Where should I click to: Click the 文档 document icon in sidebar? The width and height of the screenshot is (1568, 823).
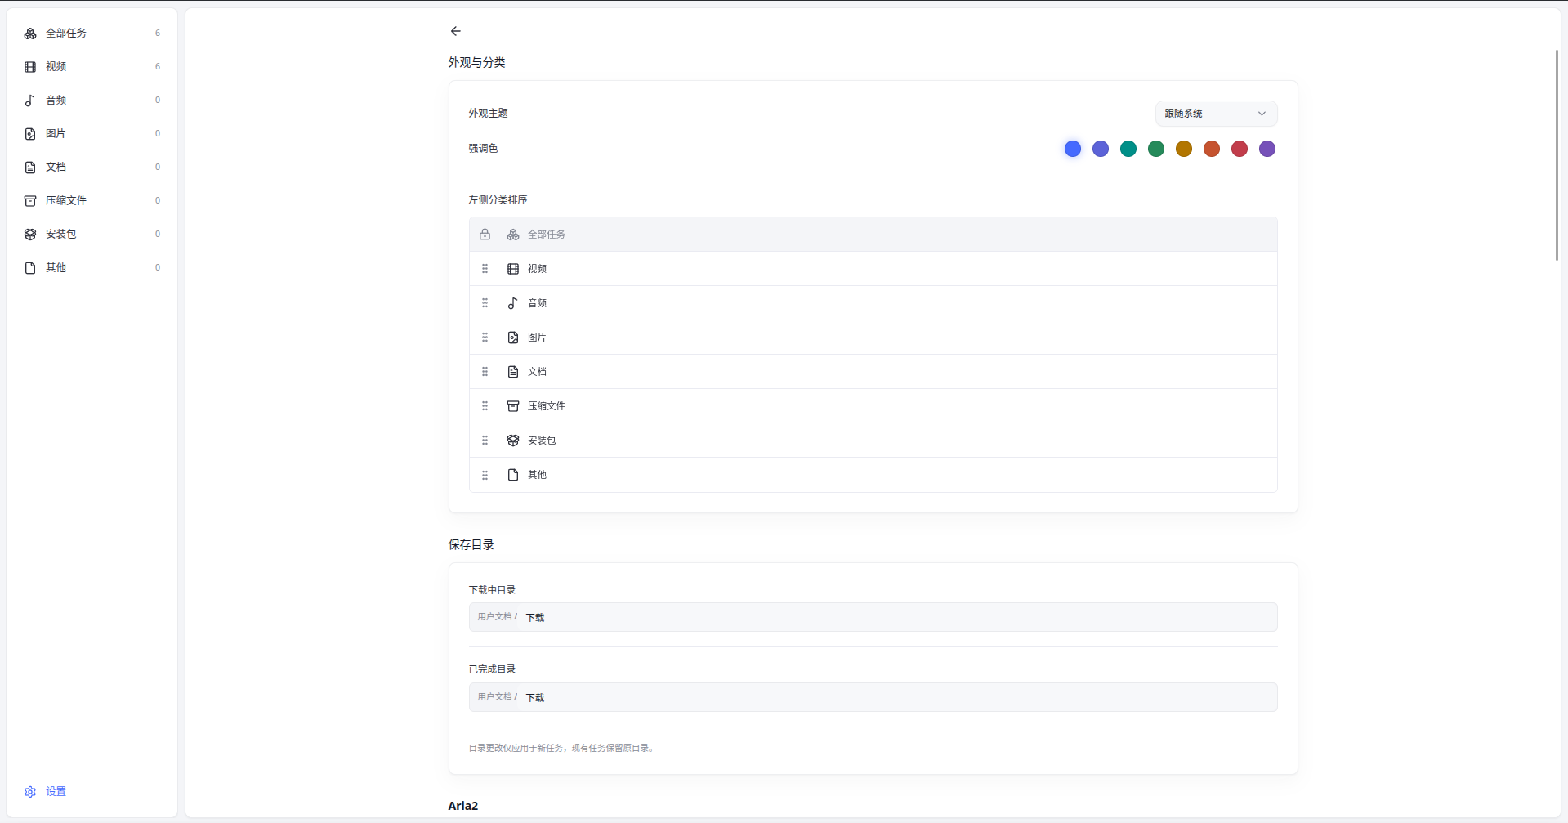30,168
